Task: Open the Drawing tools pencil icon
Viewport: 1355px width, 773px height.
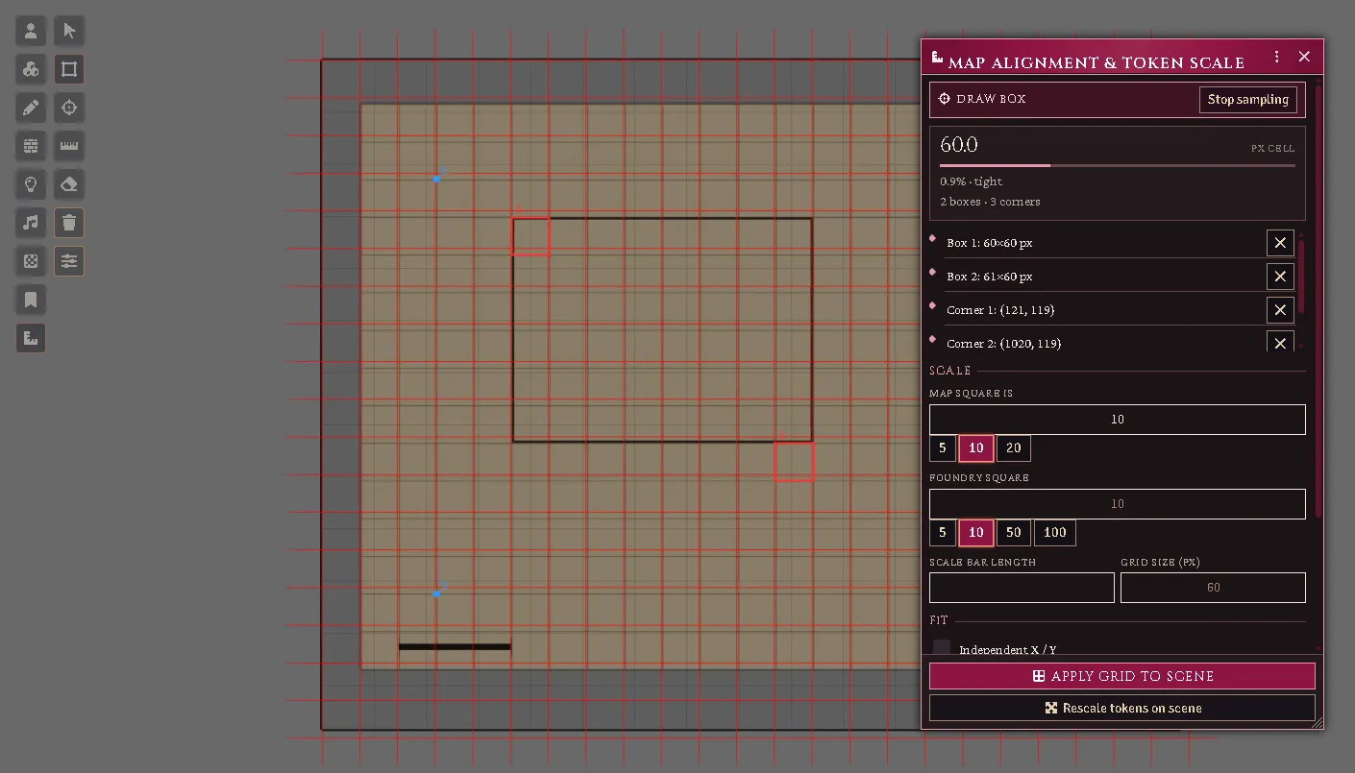Action: coord(31,108)
